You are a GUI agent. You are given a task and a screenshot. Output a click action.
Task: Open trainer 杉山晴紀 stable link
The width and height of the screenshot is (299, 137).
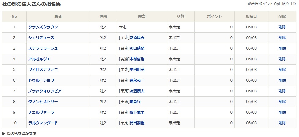pyautogui.click(x=137, y=48)
